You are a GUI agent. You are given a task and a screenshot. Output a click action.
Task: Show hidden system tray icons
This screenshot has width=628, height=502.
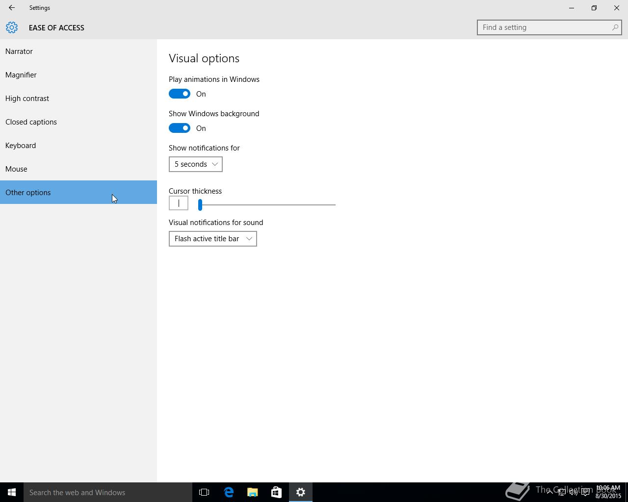[x=549, y=492]
